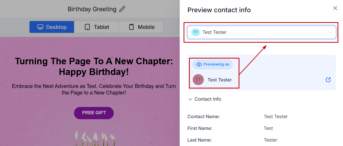Viewport: 343px width, 146px height.
Task: Switch to Desktop preview tab
Action: (x=52, y=27)
